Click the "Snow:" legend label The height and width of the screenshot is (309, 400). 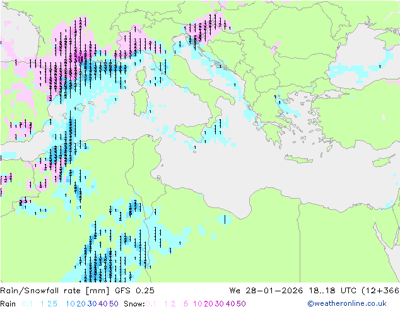[134, 304]
